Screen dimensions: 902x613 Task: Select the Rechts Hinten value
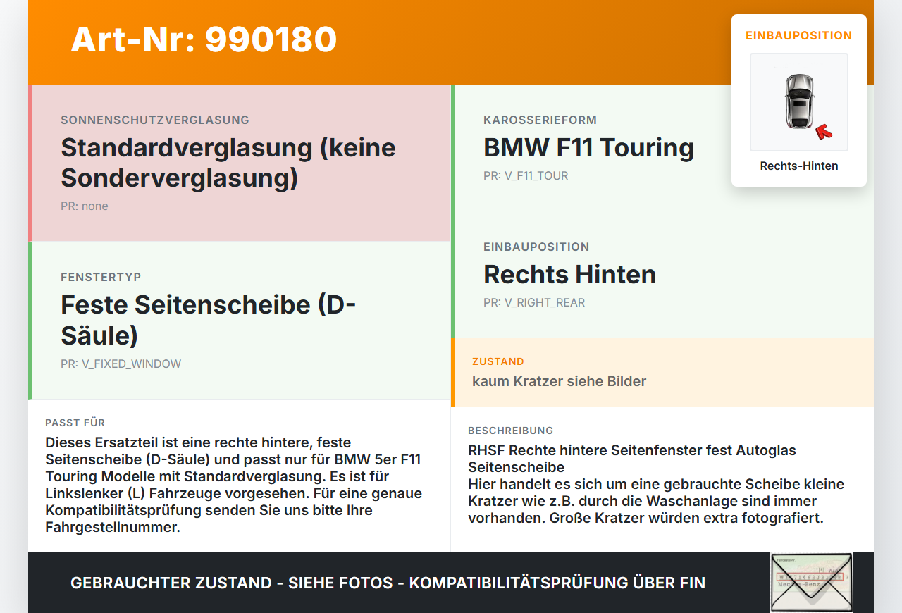(569, 275)
